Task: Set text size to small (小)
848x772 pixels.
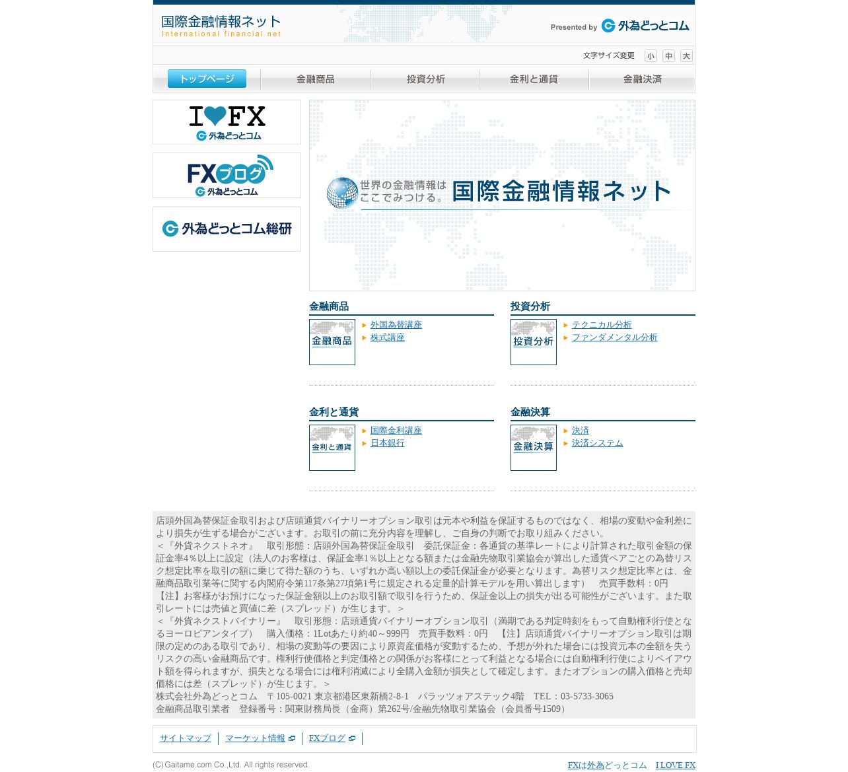Action: (651, 56)
